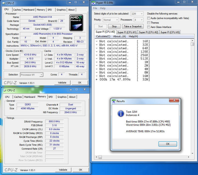Image resolution: width=198 pixels, height=175 pixels.
Task: Open Hyper PI File menu
Action: click(x=95, y=8)
